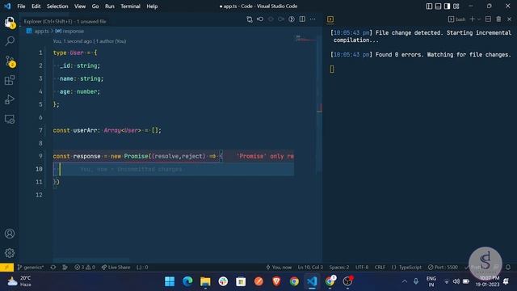This screenshot has width=517, height=291.
Task: Open the Terminal menu
Action: (x=130, y=6)
